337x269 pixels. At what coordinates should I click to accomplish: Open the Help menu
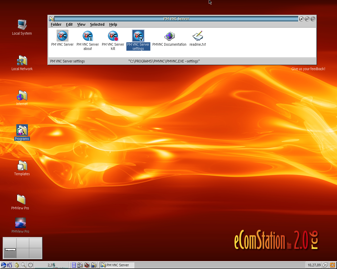tap(113, 24)
